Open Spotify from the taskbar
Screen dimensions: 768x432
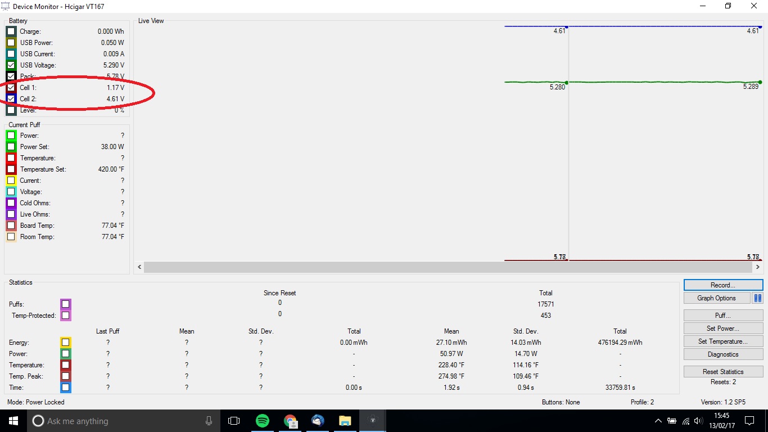pyautogui.click(x=262, y=421)
